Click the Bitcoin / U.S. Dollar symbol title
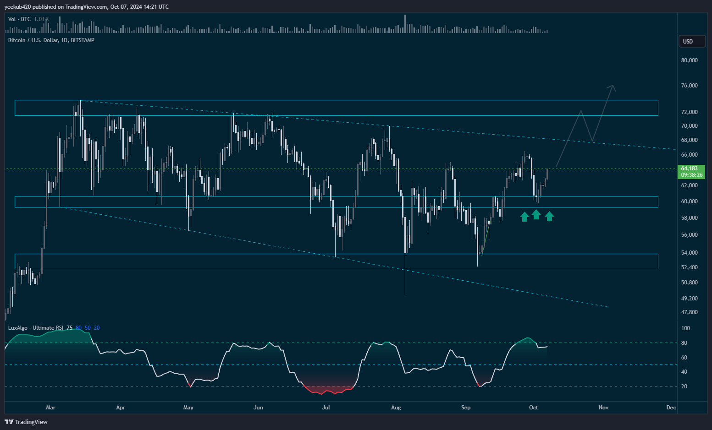The width and height of the screenshot is (712, 430). click(51, 40)
